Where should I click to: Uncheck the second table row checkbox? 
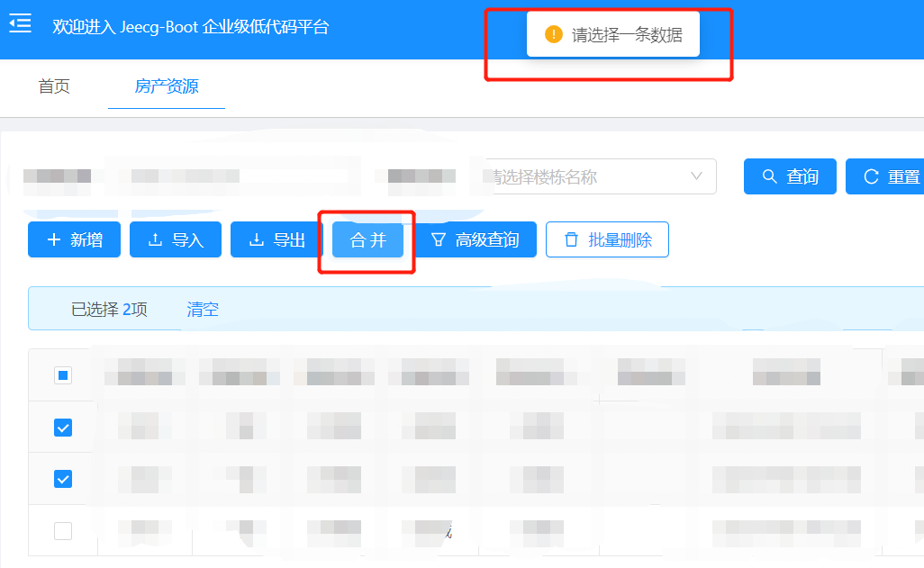pyautogui.click(x=63, y=479)
